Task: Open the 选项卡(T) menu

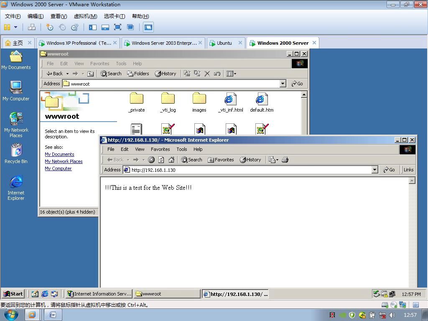Action: click(x=115, y=16)
